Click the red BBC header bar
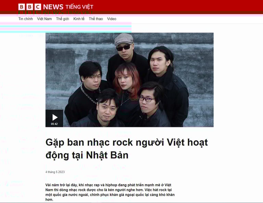Viewport: 263px width, 203px height. coord(131,7)
